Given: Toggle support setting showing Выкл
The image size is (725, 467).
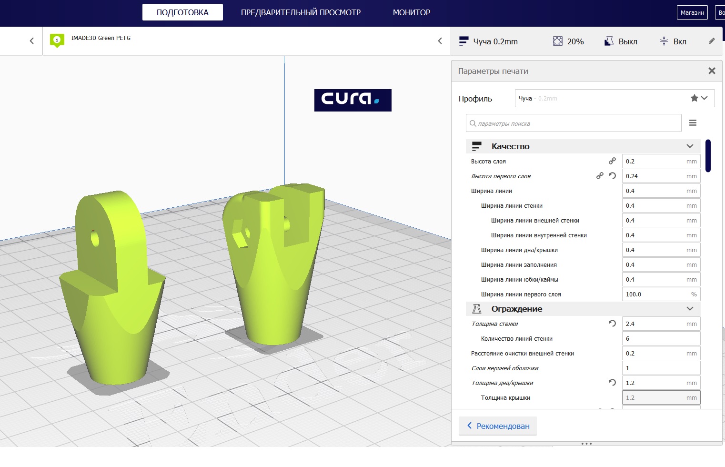Looking at the screenshot, I should pyautogui.click(x=621, y=41).
